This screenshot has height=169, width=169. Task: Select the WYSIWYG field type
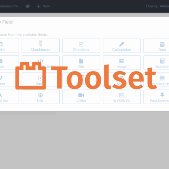tap(122, 97)
